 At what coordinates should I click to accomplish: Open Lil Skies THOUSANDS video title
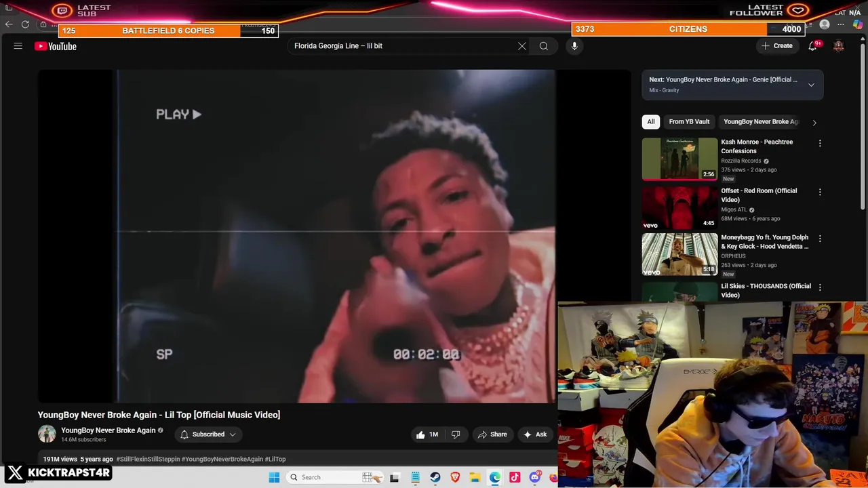[x=766, y=290]
